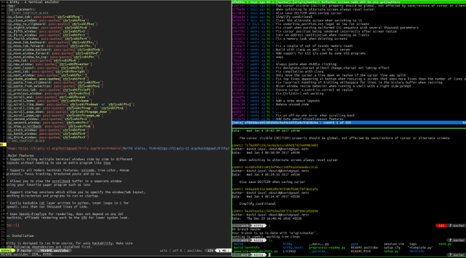
Task: Click the sc_paste_from_selection line in vim
Action: pos(55,86)
